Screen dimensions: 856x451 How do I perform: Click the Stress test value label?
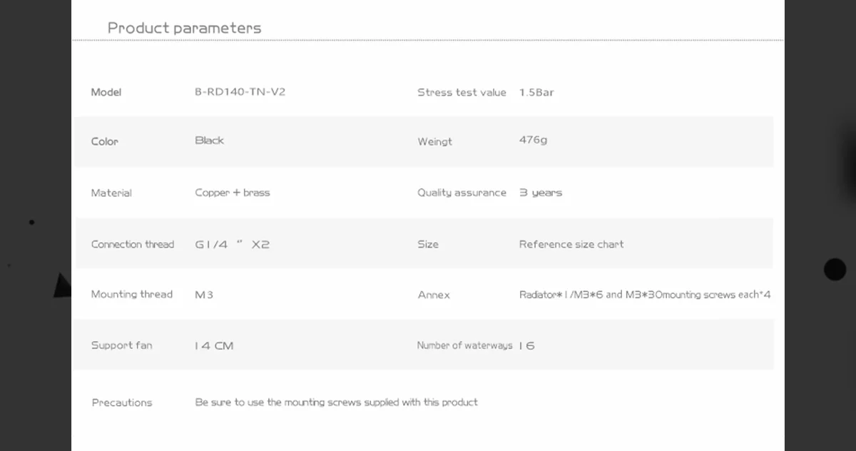click(x=462, y=92)
